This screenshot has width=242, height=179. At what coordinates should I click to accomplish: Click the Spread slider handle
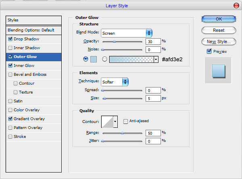pos(102,90)
